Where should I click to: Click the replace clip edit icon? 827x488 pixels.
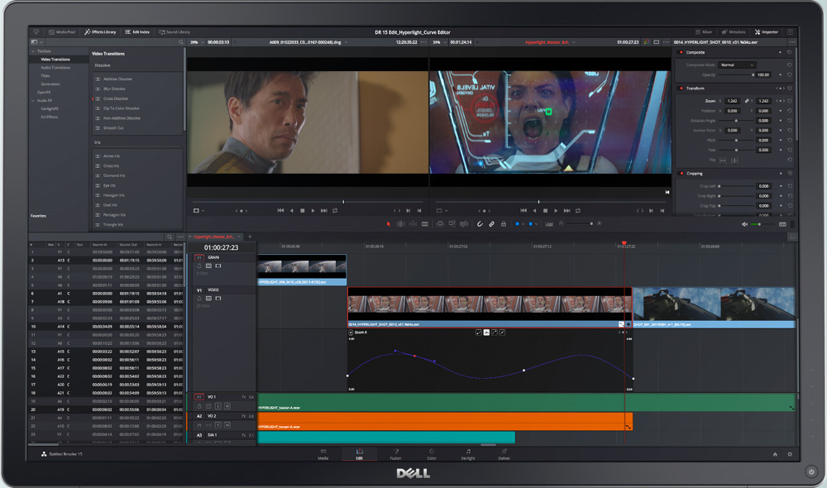[464, 224]
